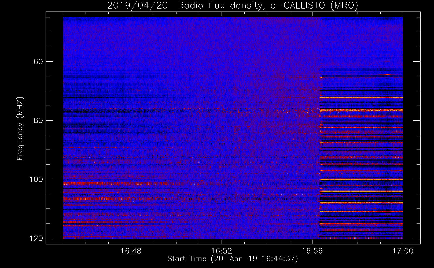Click the 100 frequency tick label
Screen dimensions: 434x268
[x=36, y=179]
